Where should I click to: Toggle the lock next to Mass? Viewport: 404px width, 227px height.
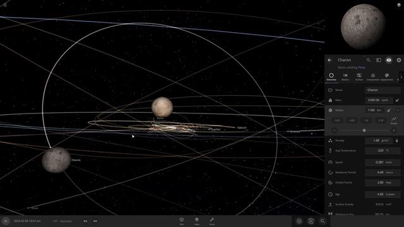tap(397, 100)
